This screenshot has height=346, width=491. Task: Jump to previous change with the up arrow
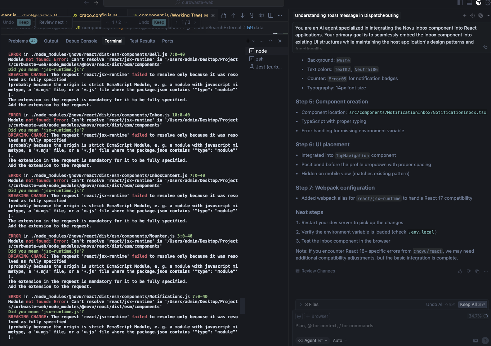click(x=233, y=15)
